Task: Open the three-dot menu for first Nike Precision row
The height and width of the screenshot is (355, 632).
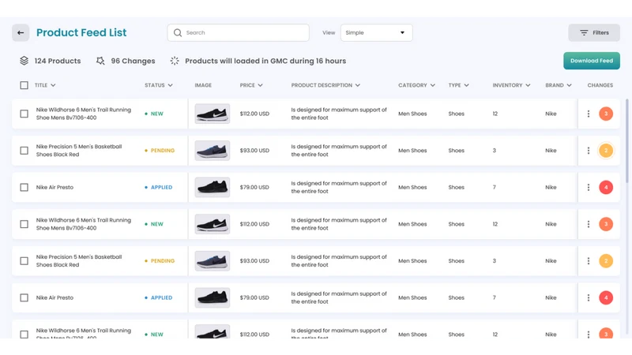Action: tap(589, 151)
